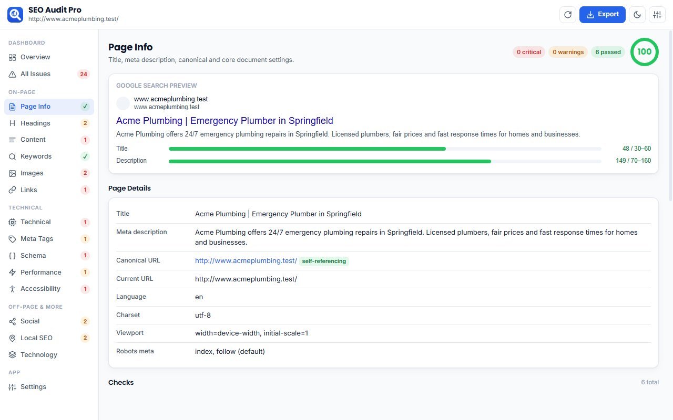Image resolution: width=673 pixels, height=420 pixels.
Task: Open the Overview dashboard
Action: point(49,57)
